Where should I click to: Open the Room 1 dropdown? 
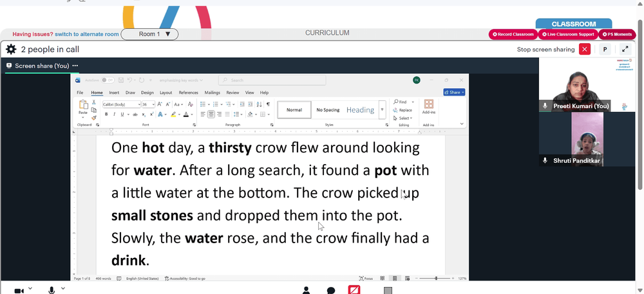(x=149, y=34)
